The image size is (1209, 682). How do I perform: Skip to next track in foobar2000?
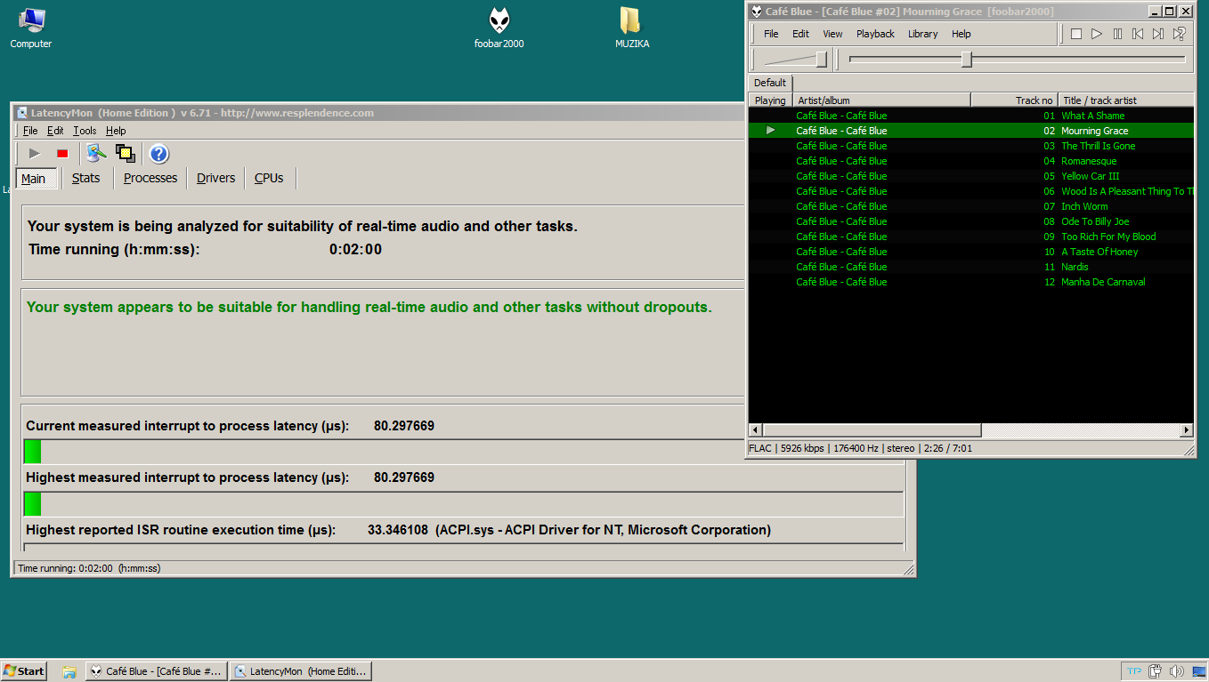coord(1158,34)
